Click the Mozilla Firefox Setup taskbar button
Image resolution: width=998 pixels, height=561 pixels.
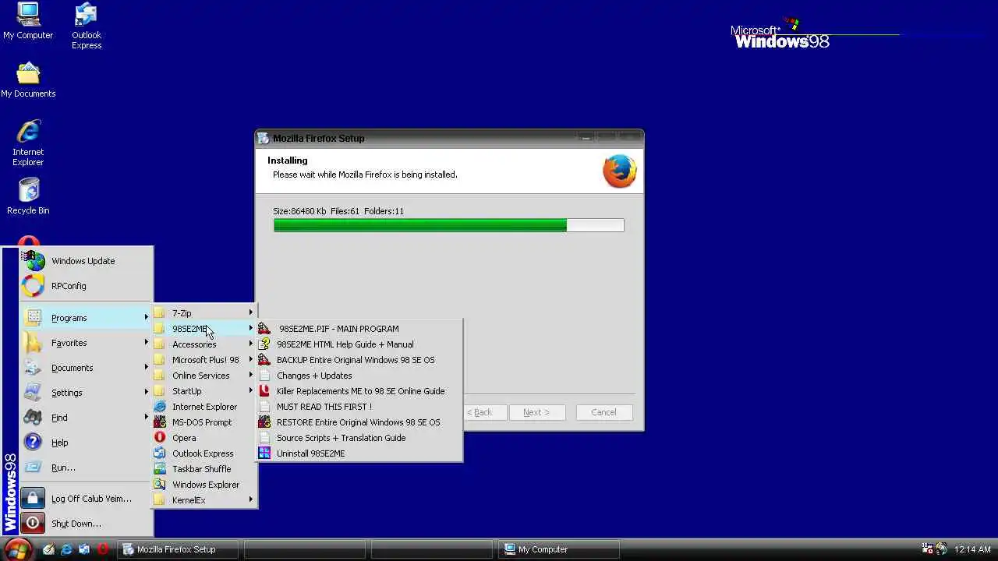179,549
